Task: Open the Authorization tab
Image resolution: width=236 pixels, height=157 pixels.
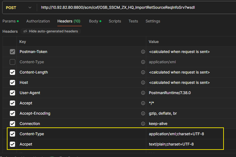Action: point(38,21)
